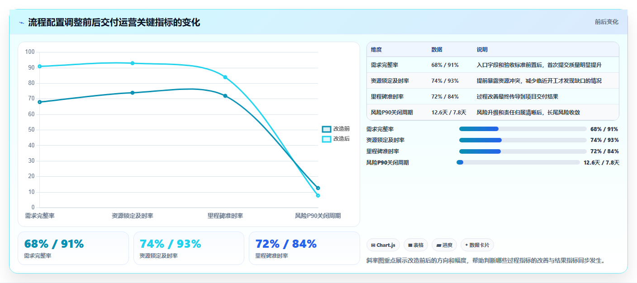Viewport: 637px width, 283px height.
Task: Open the 68% / 91% 需求完整率 card
Action: point(73,248)
